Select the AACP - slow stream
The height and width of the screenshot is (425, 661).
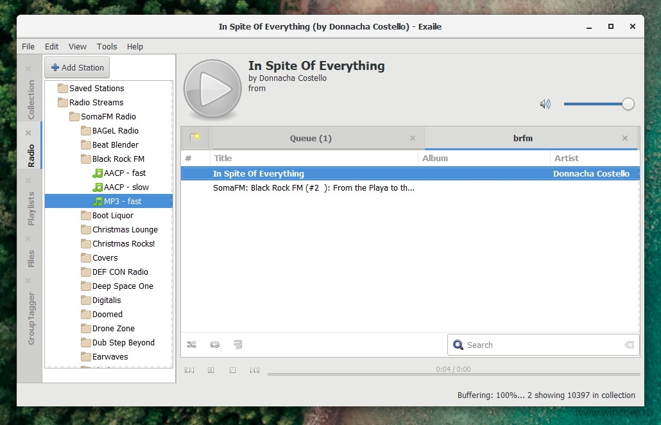click(126, 187)
